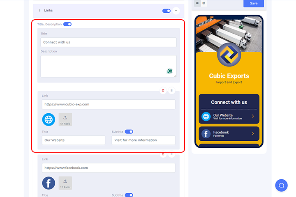The height and width of the screenshot is (197, 296).
Task: Click the Facebook logo icon in editor
Action: (49, 183)
